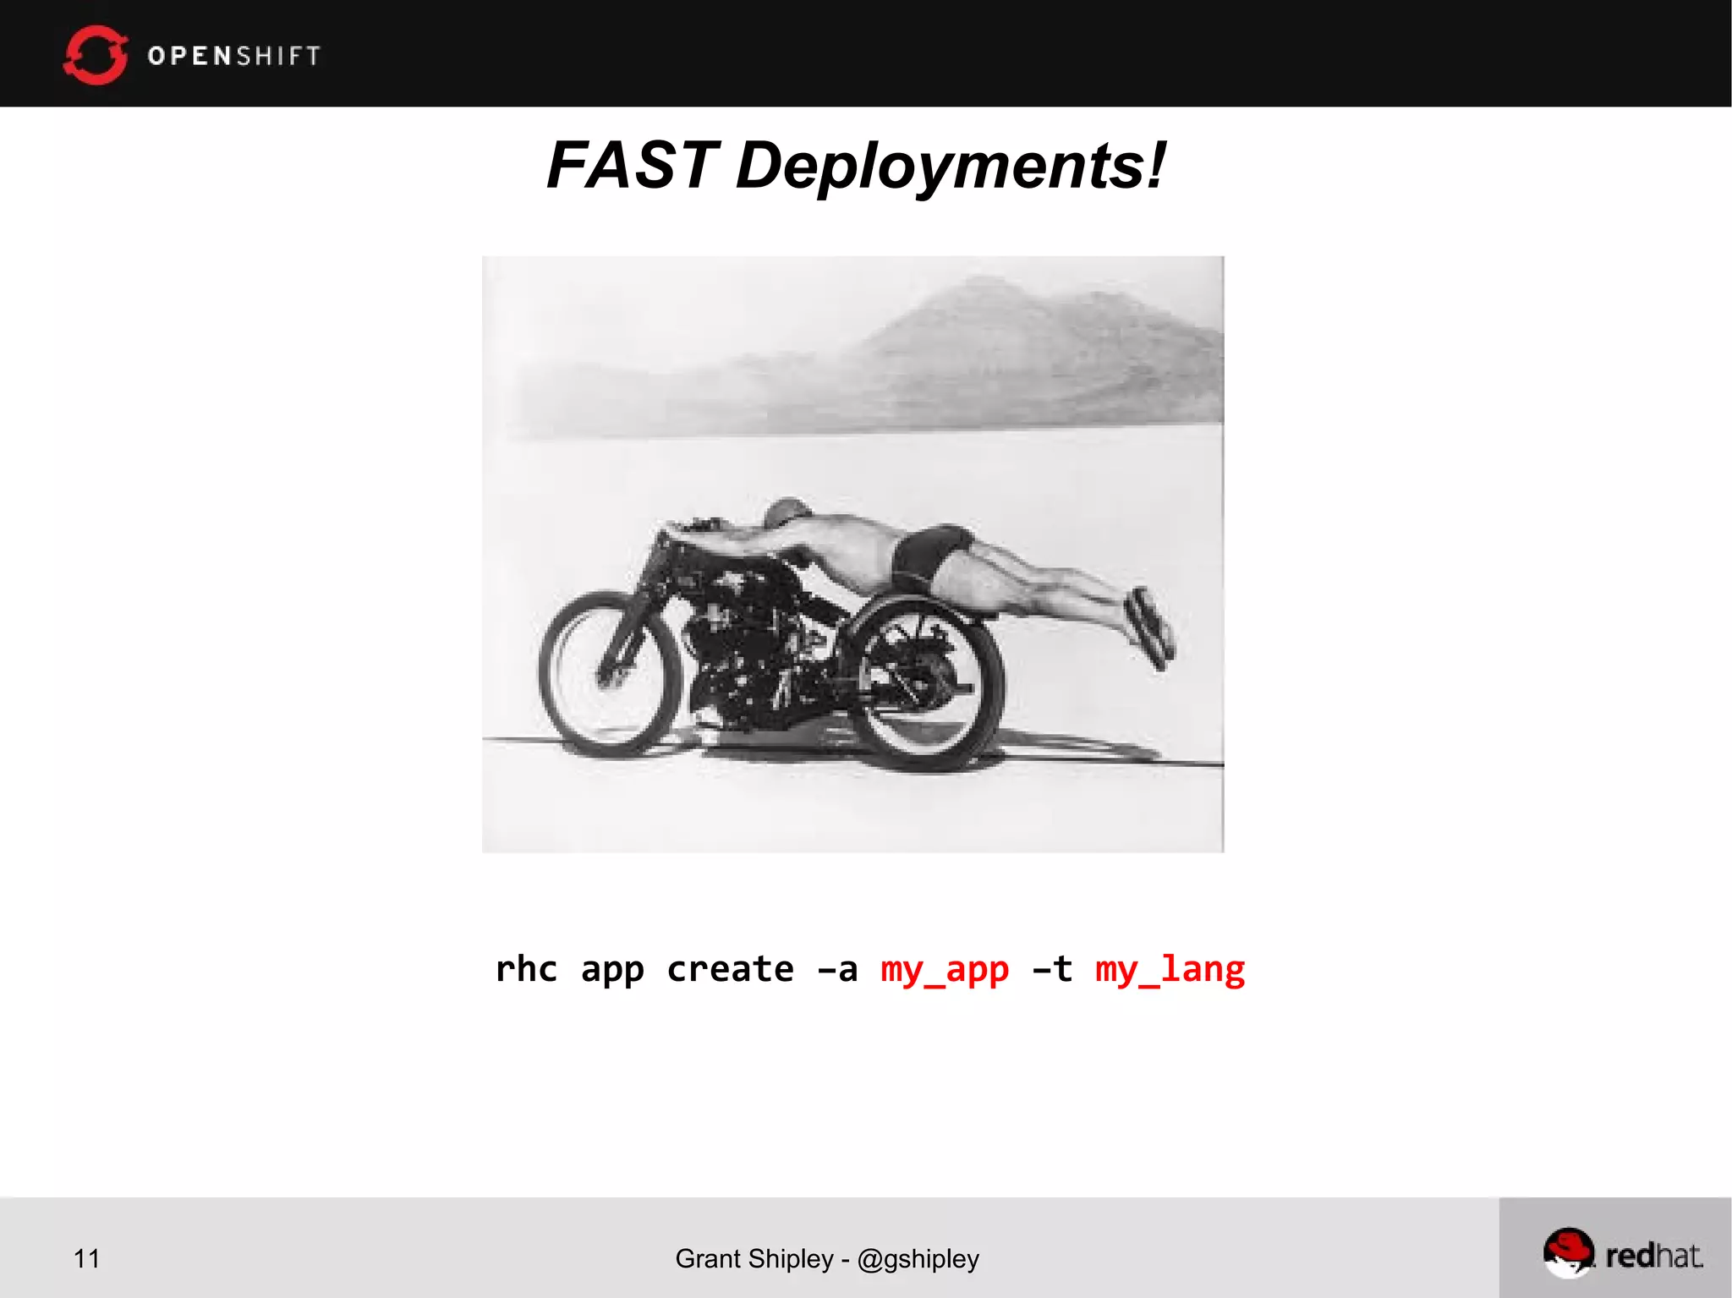Image resolution: width=1732 pixels, height=1298 pixels.
Task: Click the slide number 11
Action: coord(87,1258)
